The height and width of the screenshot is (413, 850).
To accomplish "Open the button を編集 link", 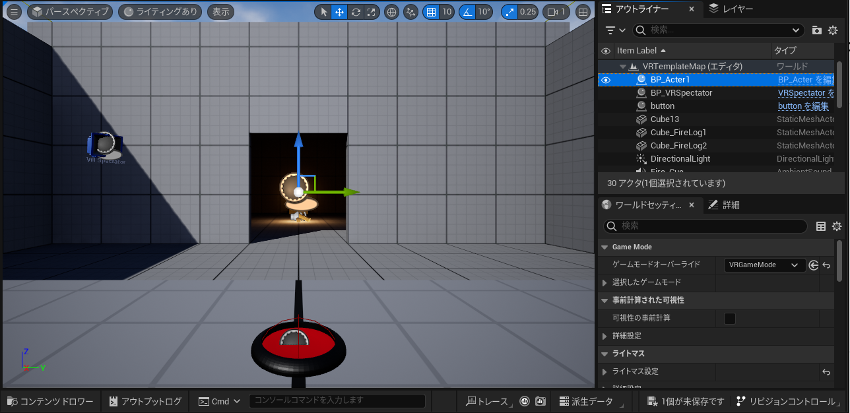I will click(803, 106).
